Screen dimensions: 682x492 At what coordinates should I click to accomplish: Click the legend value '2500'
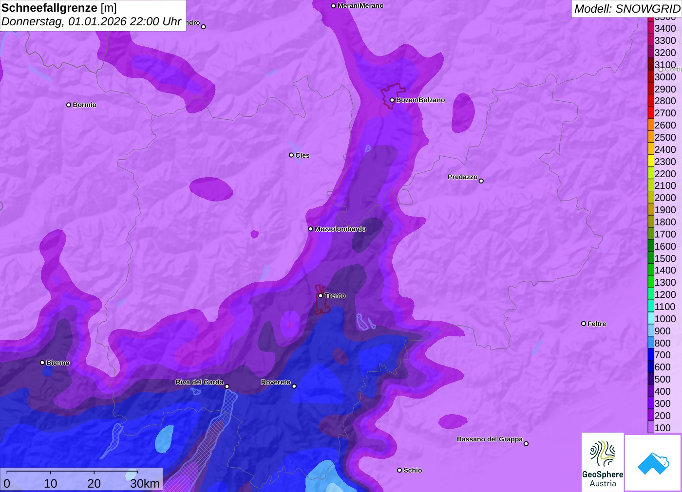click(x=665, y=137)
